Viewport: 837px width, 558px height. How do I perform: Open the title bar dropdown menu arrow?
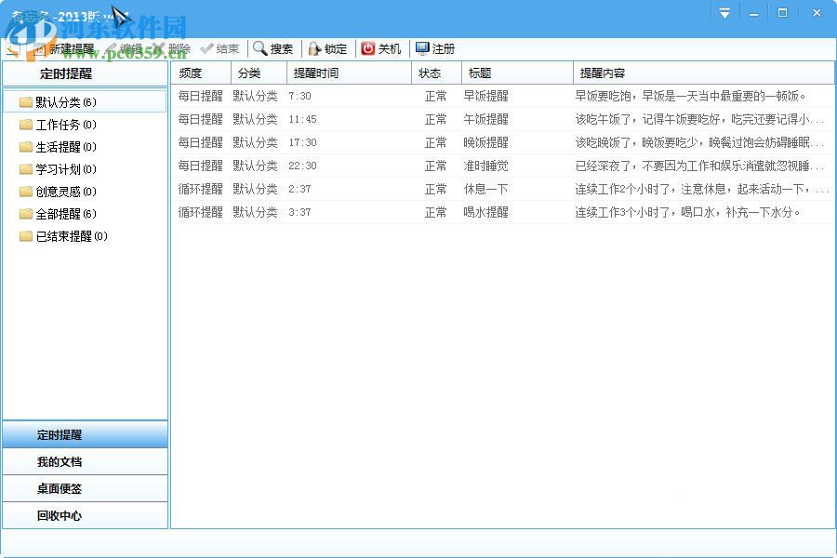pyautogui.click(x=724, y=13)
